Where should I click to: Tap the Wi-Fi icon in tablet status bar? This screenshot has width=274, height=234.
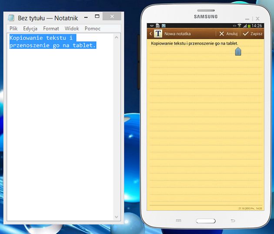click(x=239, y=26)
